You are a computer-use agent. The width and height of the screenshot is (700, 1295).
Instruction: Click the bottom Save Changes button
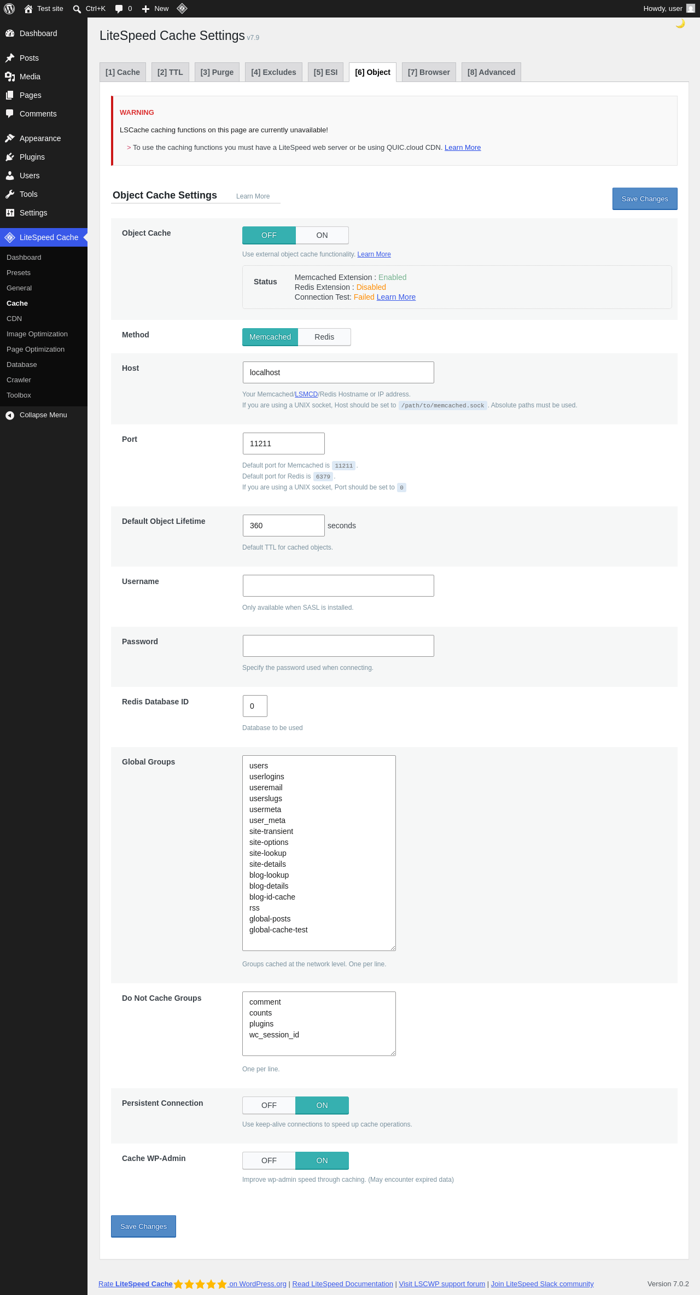pos(143,1226)
